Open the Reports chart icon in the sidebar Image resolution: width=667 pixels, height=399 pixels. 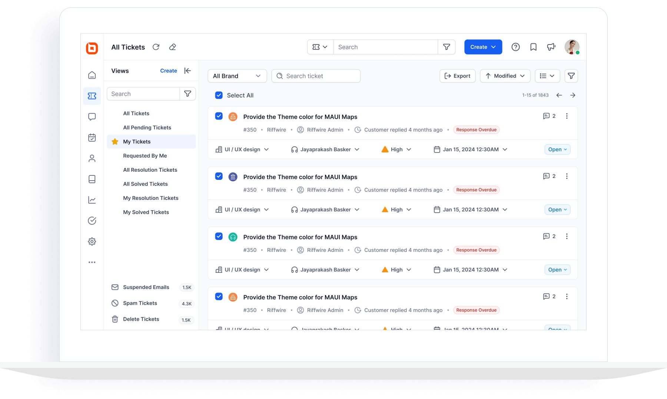point(92,200)
